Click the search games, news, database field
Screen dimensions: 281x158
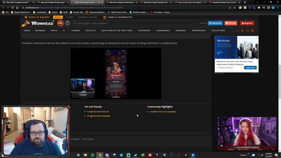[135, 23]
